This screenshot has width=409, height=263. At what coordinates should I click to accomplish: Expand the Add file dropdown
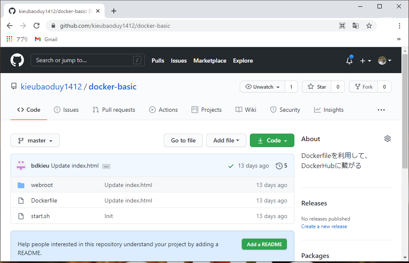(226, 140)
